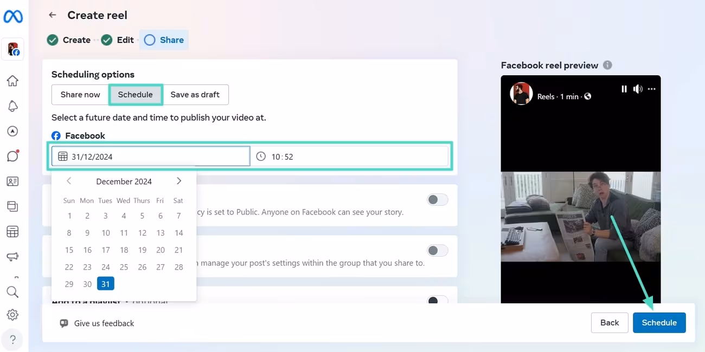Open the profile avatar in the sidebar

click(x=13, y=49)
